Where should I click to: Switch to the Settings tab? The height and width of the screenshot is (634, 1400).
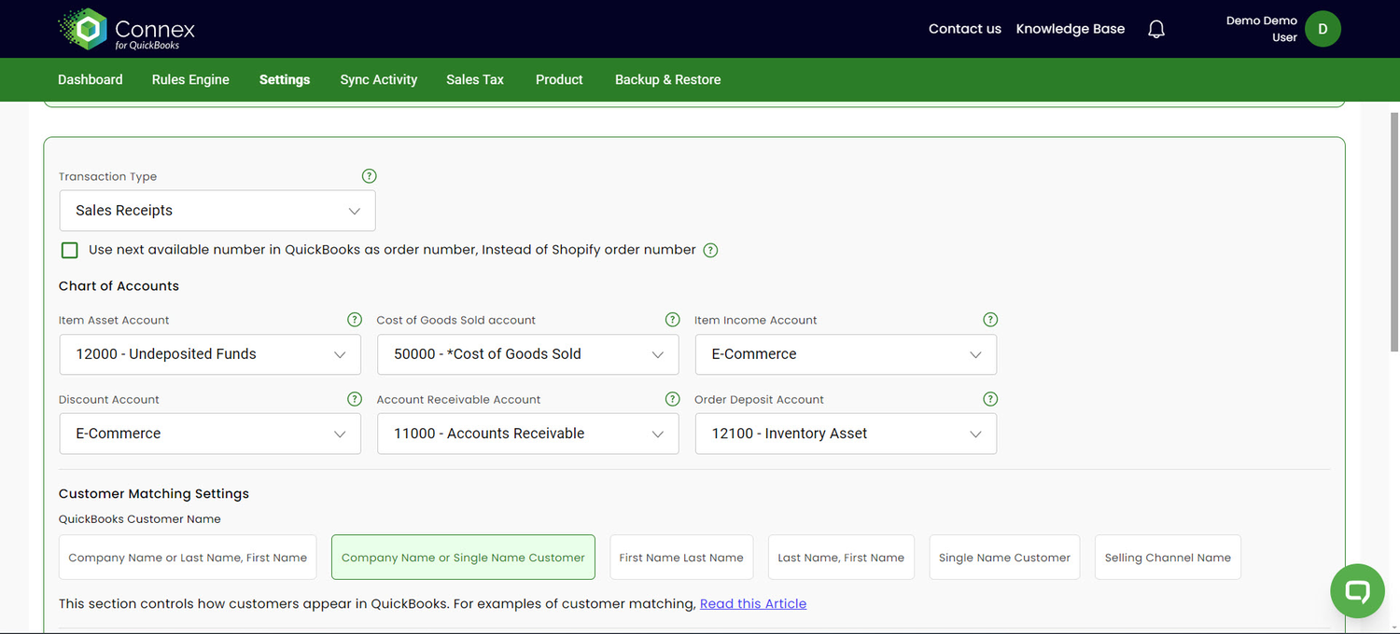[285, 79]
